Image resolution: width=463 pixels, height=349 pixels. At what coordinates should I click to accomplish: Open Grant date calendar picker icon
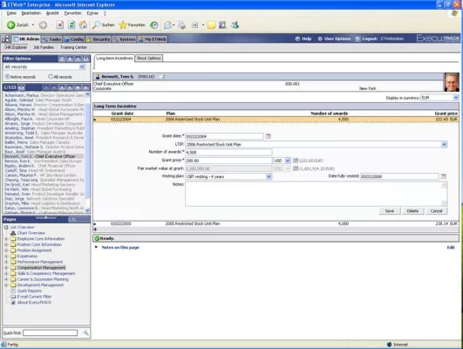click(268, 136)
